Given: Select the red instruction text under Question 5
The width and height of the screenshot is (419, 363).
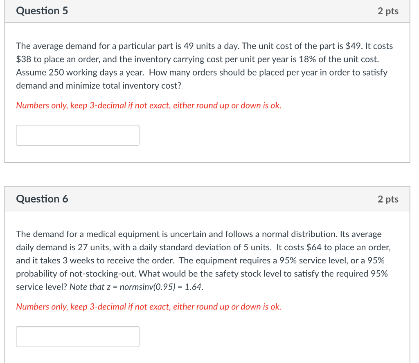Looking at the screenshot, I should point(148,105).
